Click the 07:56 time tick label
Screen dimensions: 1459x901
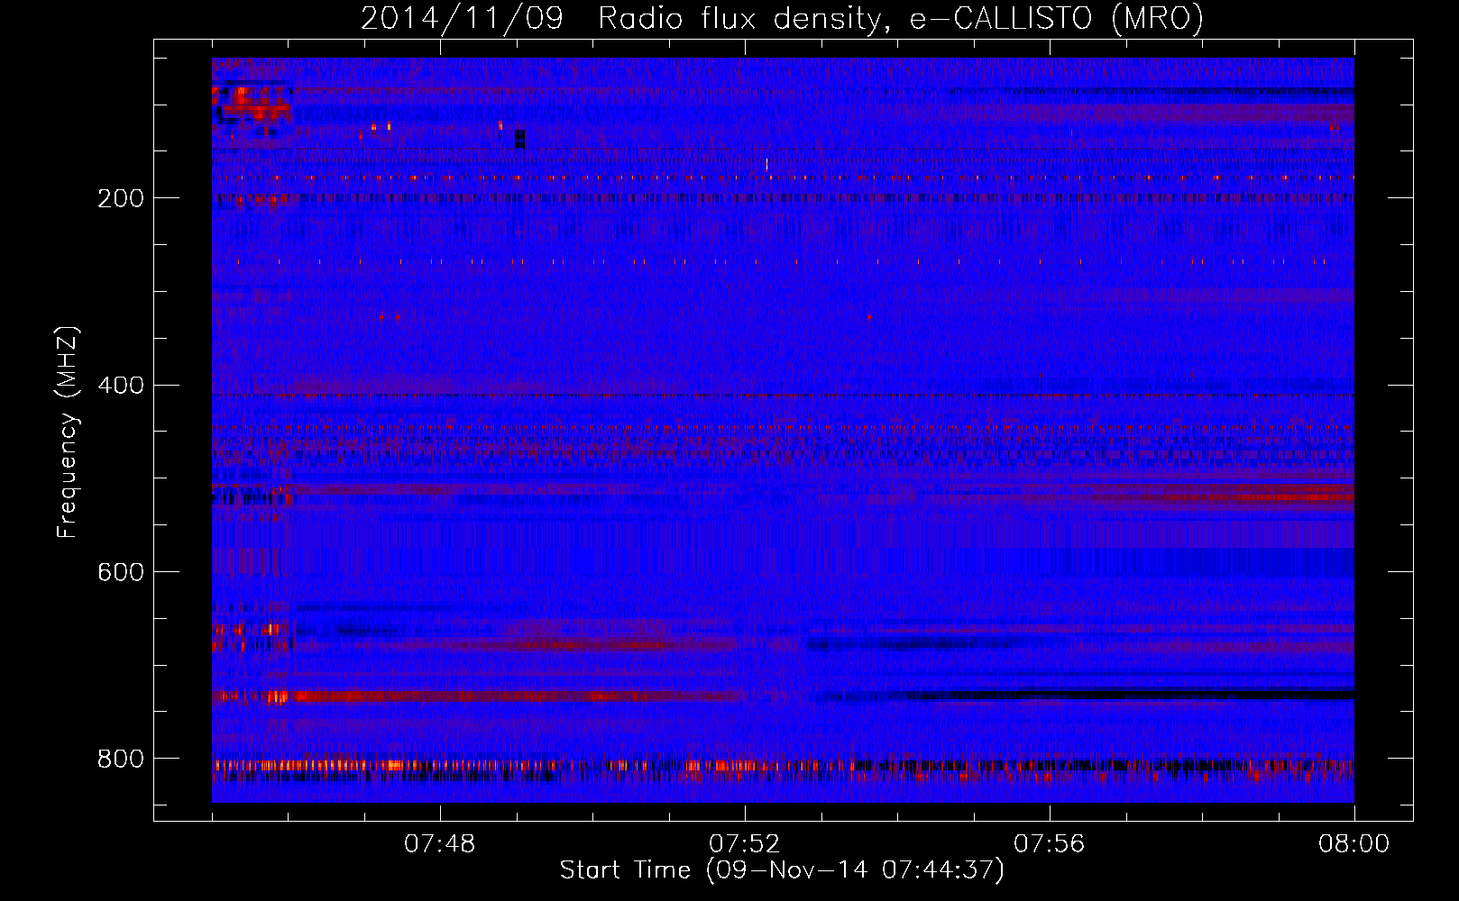(1050, 844)
